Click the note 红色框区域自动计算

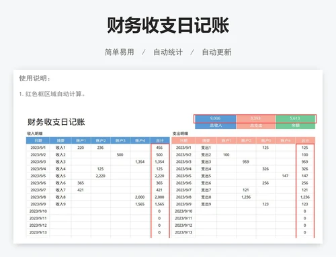(52, 94)
